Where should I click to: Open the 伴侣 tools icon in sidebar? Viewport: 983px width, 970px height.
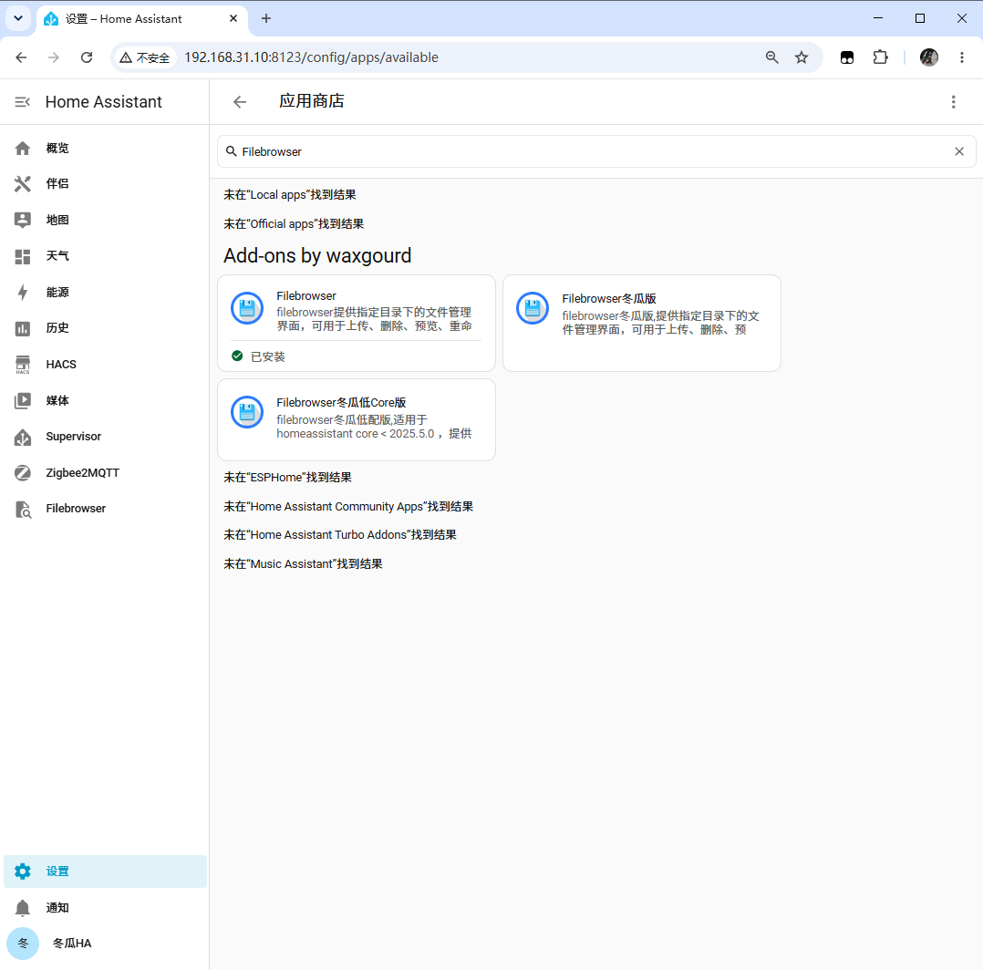[23, 183]
